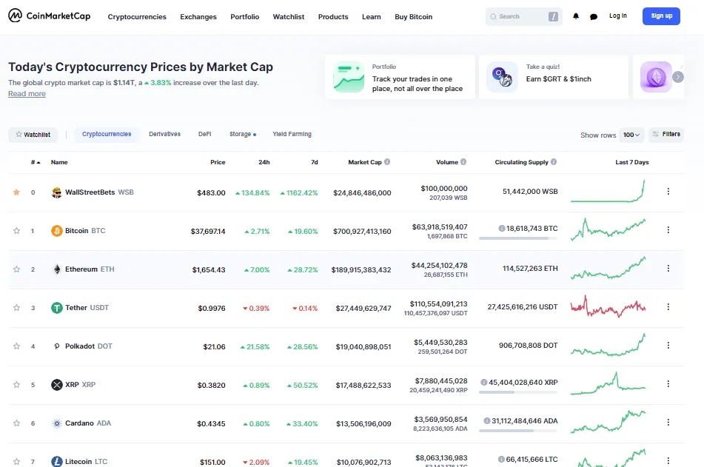Open the Portfolio nav item
The width and height of the screenshot is (704, 467).
pyautogui.click(x=245, y=16)
